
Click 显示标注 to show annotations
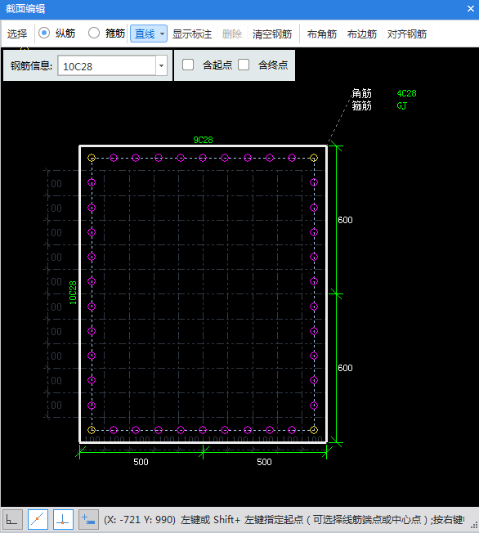click(192, 34)
